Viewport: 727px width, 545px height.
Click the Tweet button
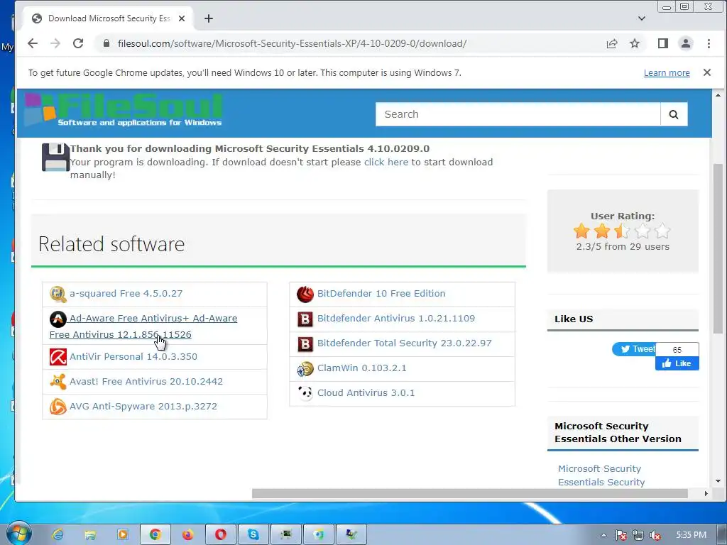point(634,349)
